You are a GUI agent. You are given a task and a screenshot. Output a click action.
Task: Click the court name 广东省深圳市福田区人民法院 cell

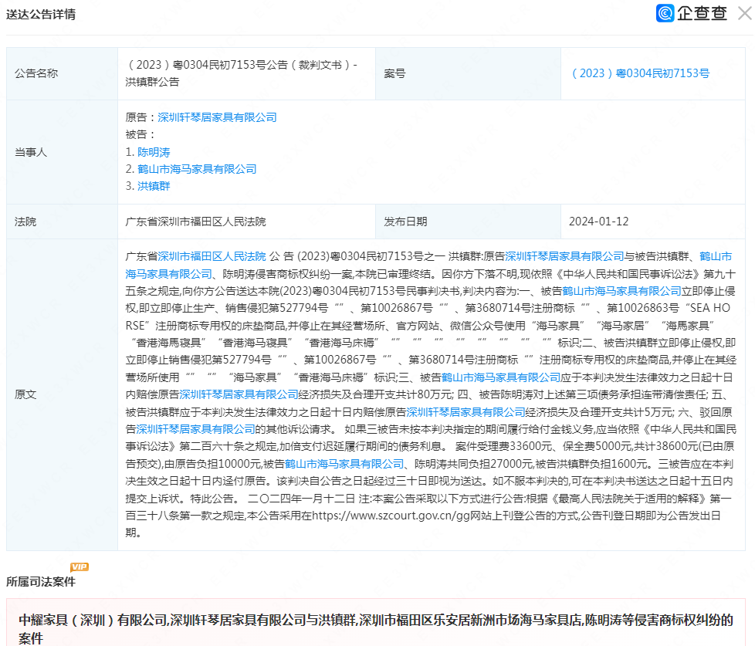[x=195, y=222]
